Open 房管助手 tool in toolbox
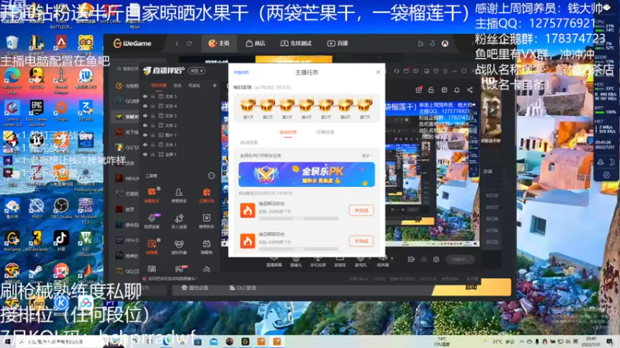 coord(179,195)
